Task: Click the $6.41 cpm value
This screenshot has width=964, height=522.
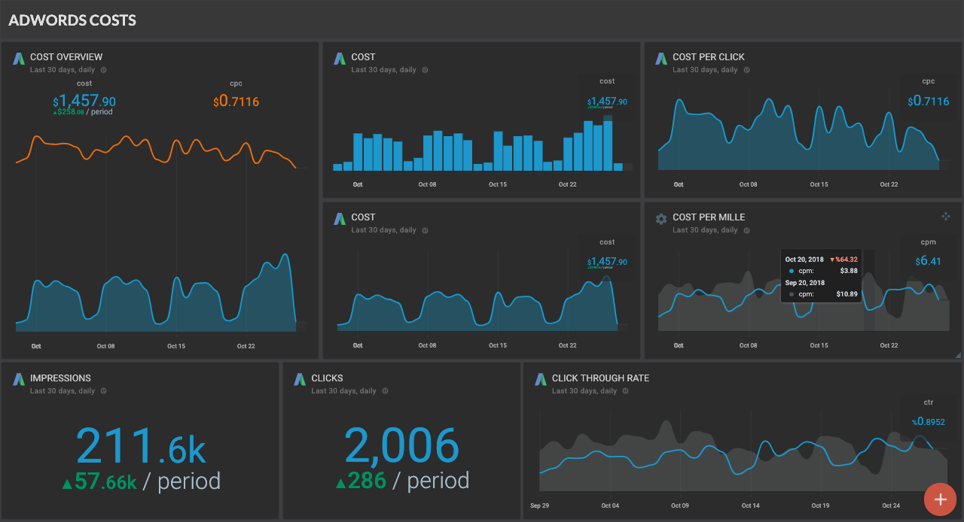Action: point(928,261)
